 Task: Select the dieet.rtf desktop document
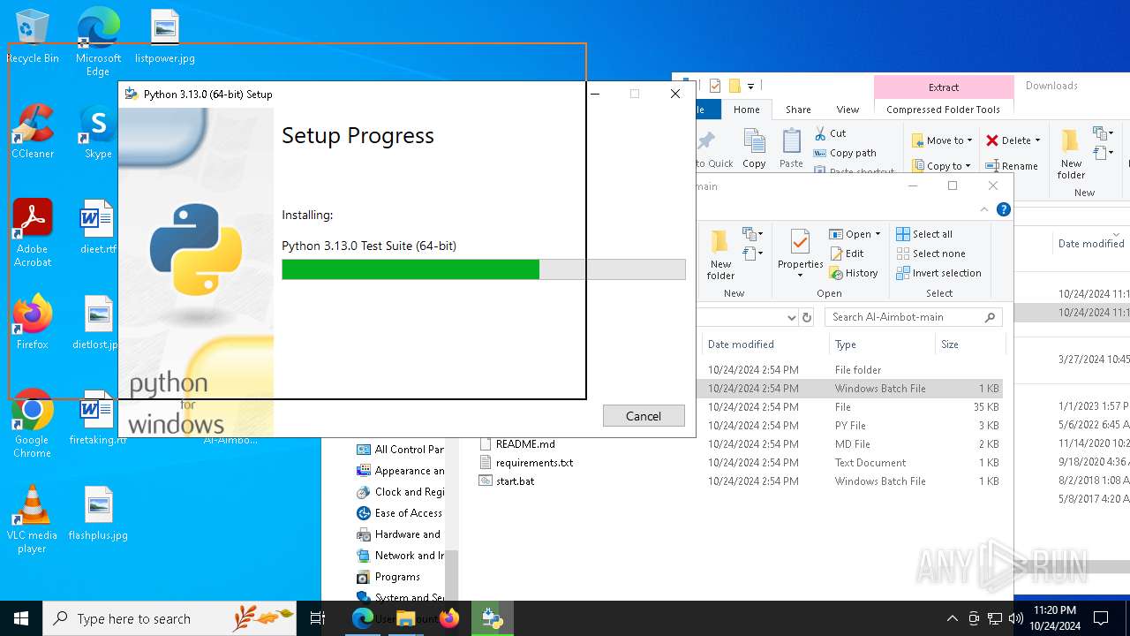(x=98, y=227)
